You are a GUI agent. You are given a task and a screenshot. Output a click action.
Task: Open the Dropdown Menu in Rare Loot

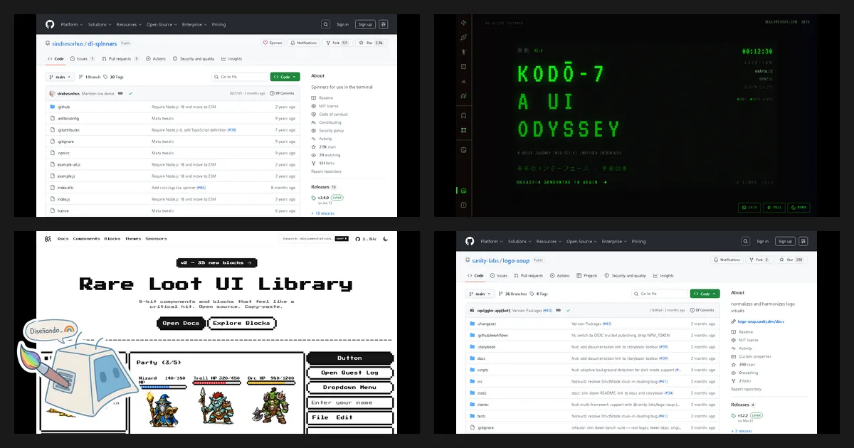349,388
